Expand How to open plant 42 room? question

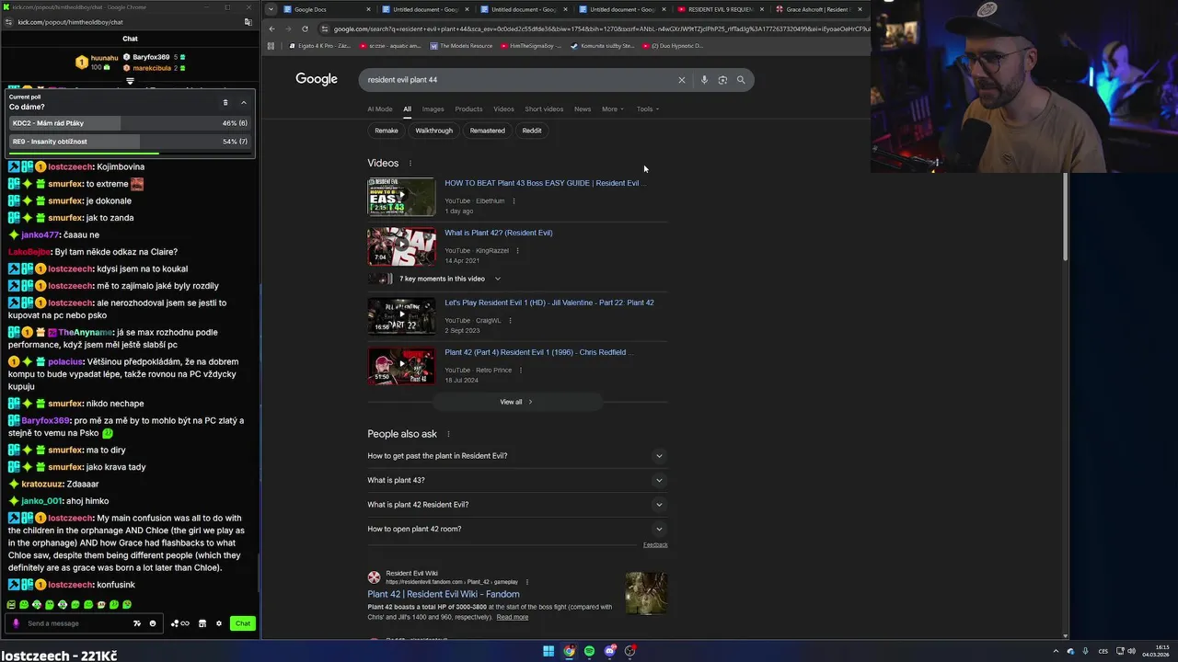(x=515, y=529)
